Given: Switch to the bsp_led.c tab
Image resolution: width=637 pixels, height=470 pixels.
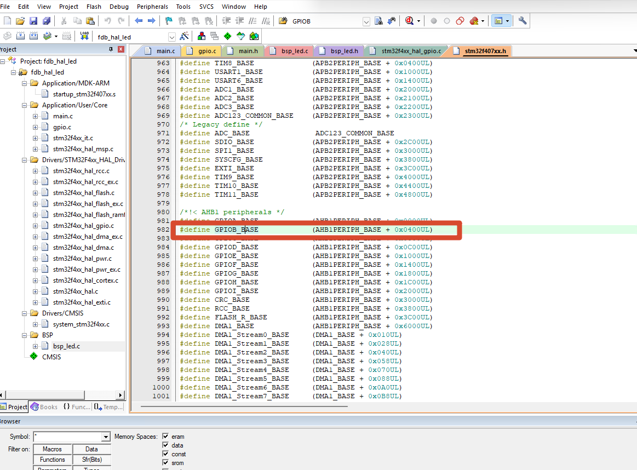Looking at the screenshot, I should [290, 51].
